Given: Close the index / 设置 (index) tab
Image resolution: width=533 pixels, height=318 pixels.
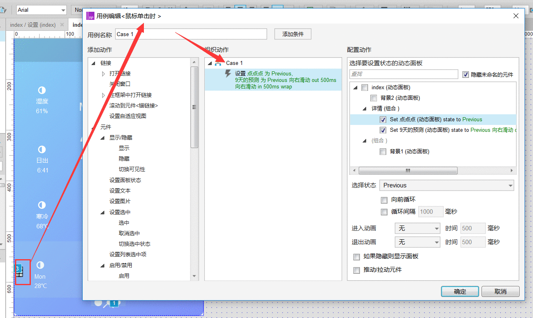Looking at the screenshot, I should coord(62,25).
